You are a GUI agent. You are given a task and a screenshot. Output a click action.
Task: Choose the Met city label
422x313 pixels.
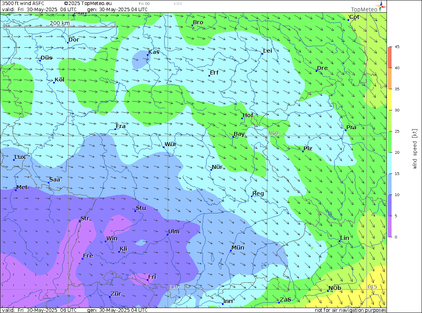pos(22,187)
